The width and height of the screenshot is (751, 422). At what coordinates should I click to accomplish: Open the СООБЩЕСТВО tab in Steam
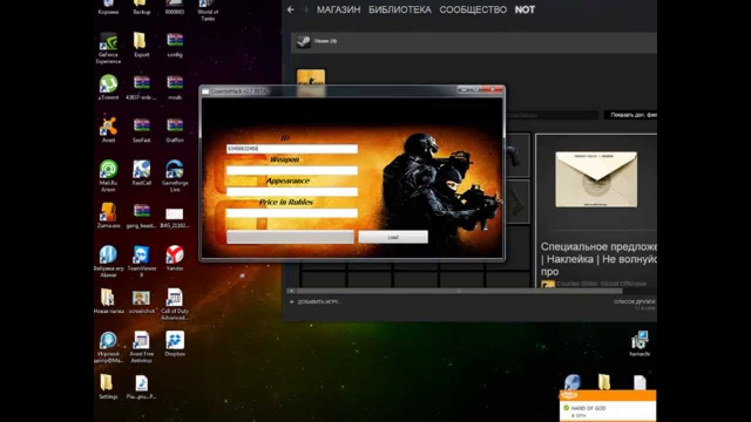[473, 10]
